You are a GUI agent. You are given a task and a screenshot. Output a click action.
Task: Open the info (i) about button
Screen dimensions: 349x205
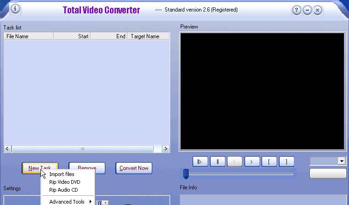point(15,9)
